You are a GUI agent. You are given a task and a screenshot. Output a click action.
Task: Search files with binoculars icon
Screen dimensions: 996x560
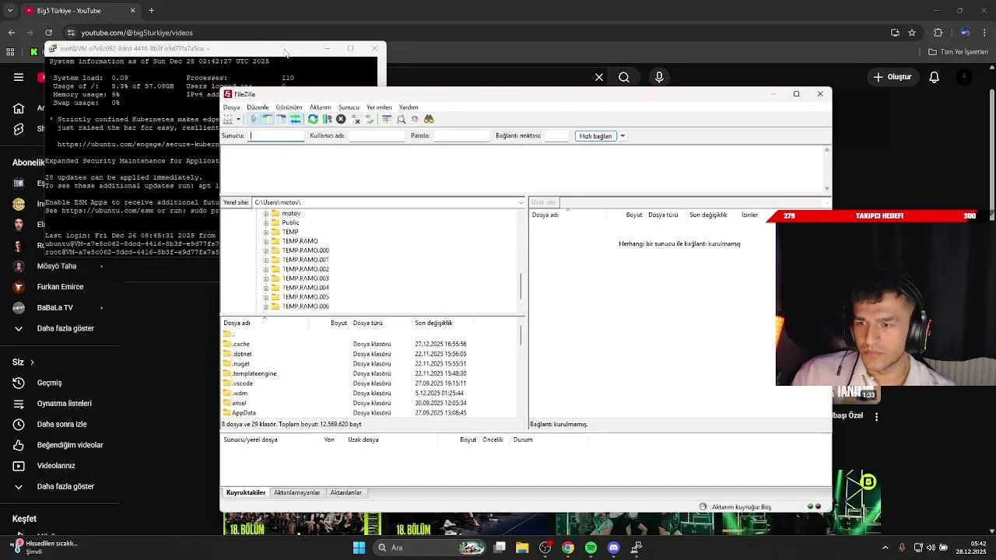(x=429, y=119)
